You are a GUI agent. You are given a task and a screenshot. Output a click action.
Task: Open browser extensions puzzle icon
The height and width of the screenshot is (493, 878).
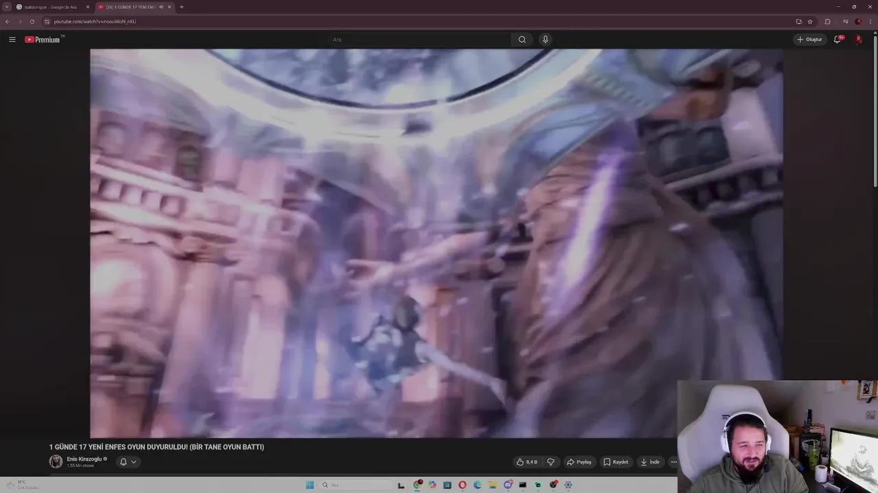[x=827, y=21]
